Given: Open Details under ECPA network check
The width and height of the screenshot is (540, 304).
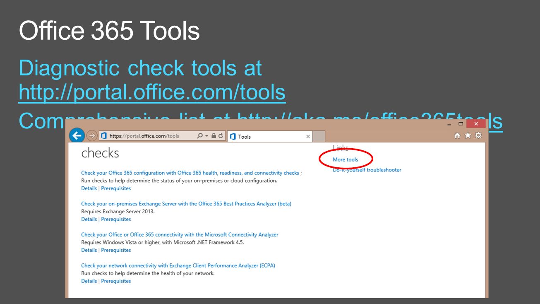Looking at the screenshot, I should 89,281.
